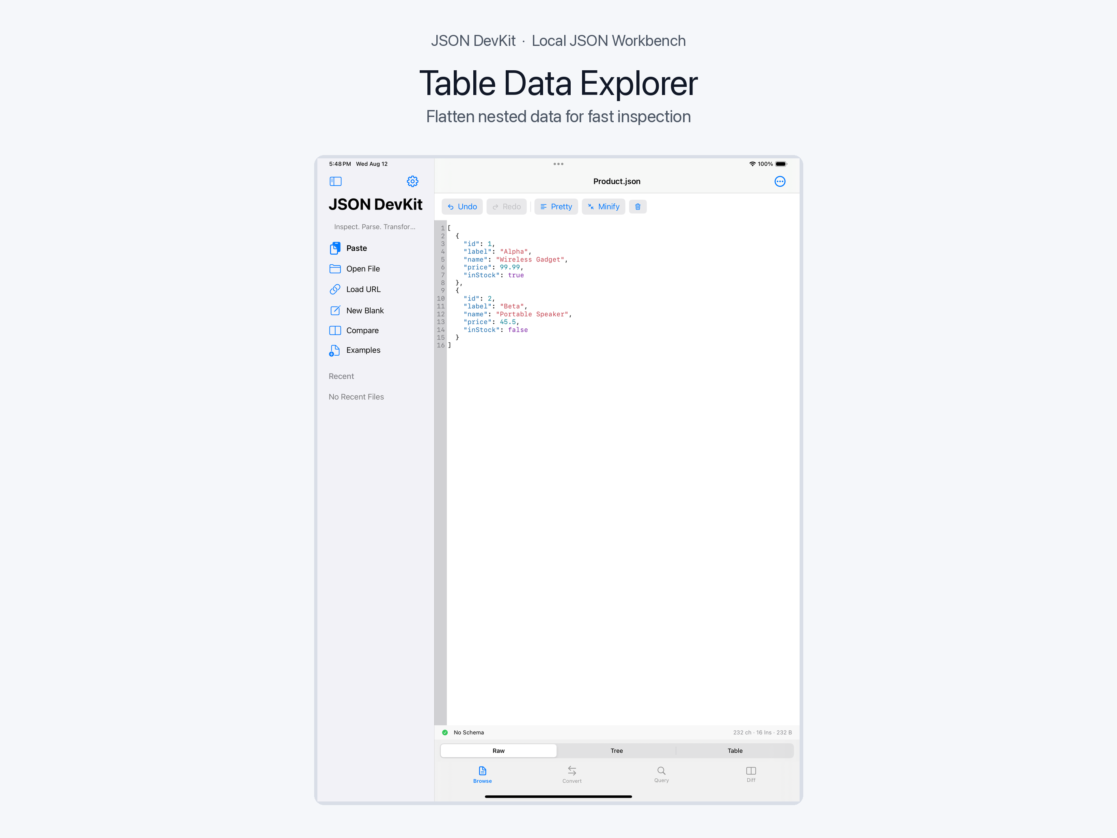This screenshot has width=1117, height=838.
Task: Toggle the sidebar panel icon
Action: pyautogui.click(x=335, y=181)
